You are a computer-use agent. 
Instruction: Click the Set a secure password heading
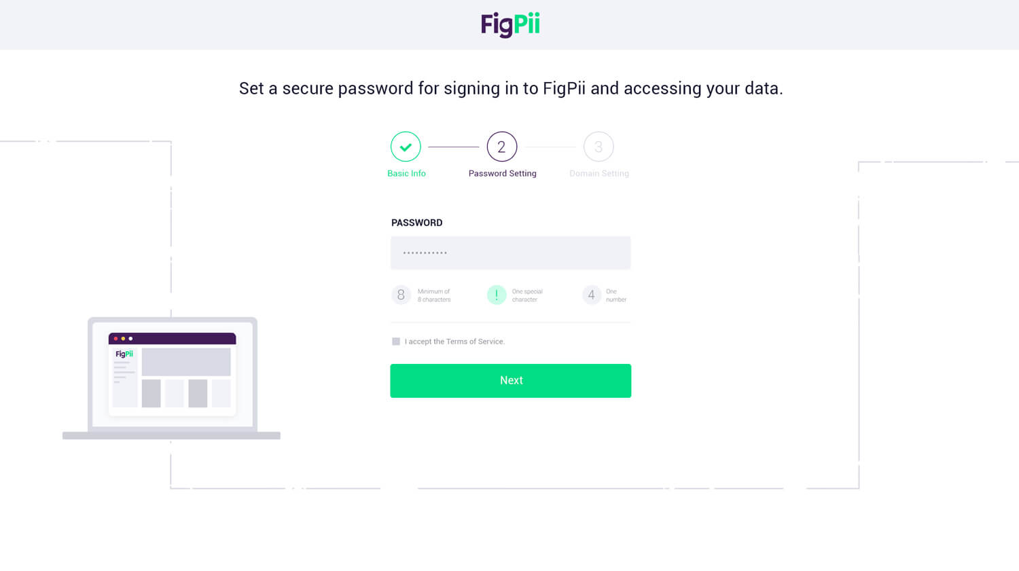[511, 88]
